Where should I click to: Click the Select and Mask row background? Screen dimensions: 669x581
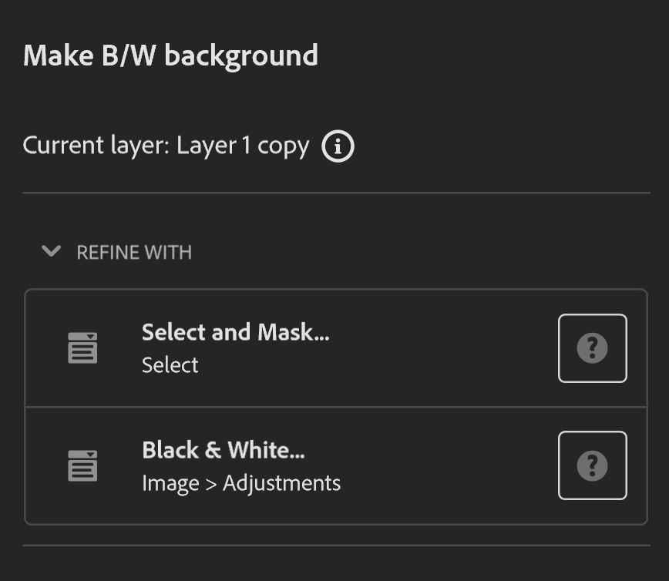click(336, 348)
